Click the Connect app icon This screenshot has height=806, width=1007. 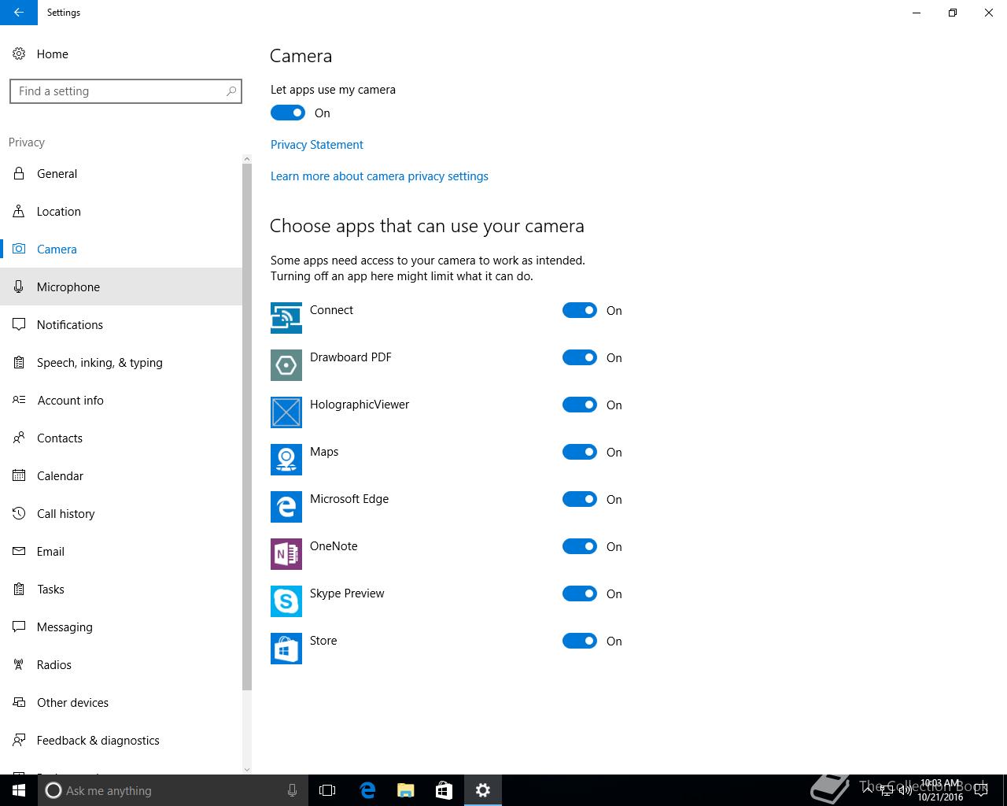[x=286, y=318]
